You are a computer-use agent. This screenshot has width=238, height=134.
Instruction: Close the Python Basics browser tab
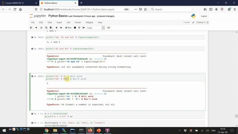tap(75, 3)
